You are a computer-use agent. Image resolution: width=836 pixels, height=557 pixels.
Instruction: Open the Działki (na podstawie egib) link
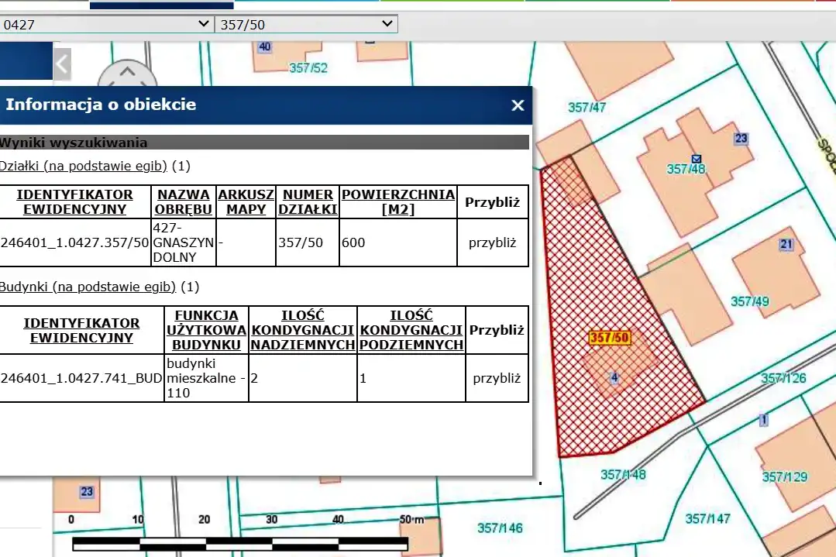(84, 166)
